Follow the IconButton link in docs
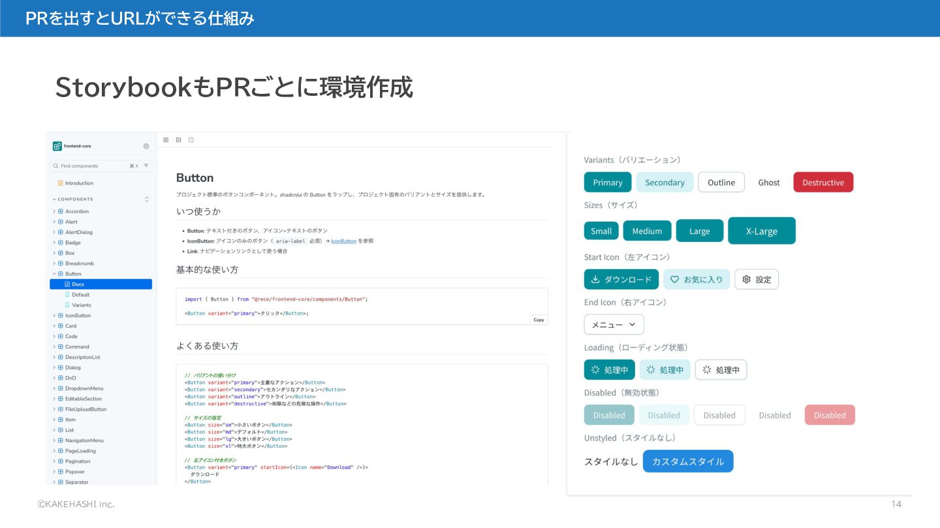Screen dimensions: 940x528 pos(343,241)
